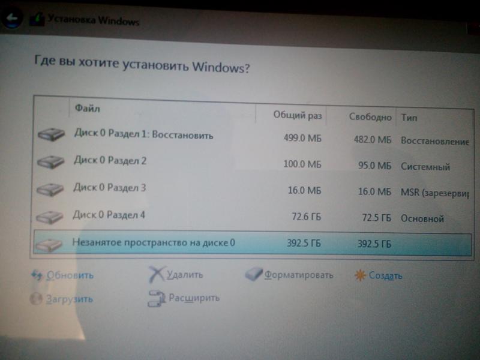Image resolution: width=480 pixels, height=360 pixels.
Task: Load a driver via Загрузить link
Action: coord(69,299)
